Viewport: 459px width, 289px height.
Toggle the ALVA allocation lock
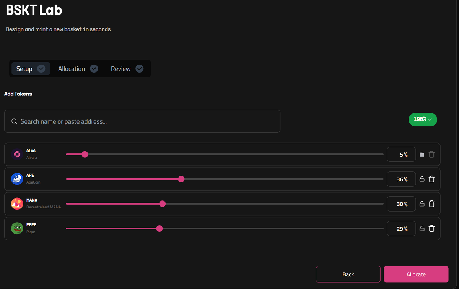(422, 154)
